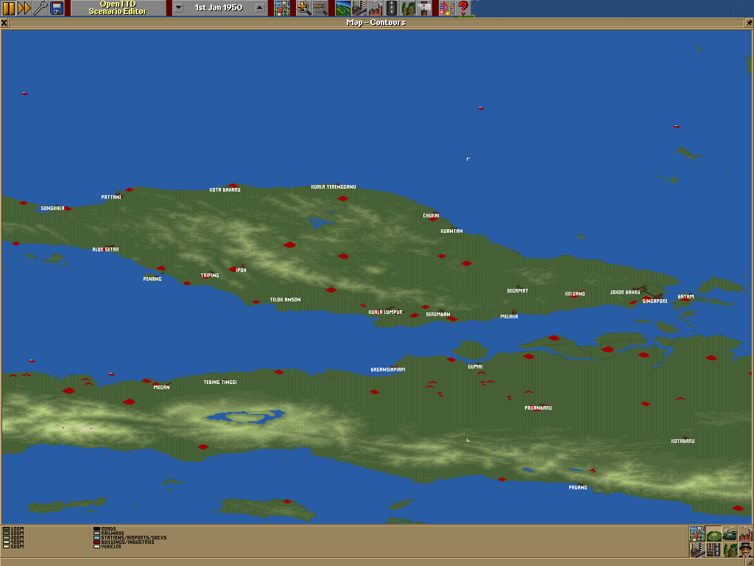This screenshot has height=566, width=754.
Task: Open help via the red question mark
Action: (463, 7)
